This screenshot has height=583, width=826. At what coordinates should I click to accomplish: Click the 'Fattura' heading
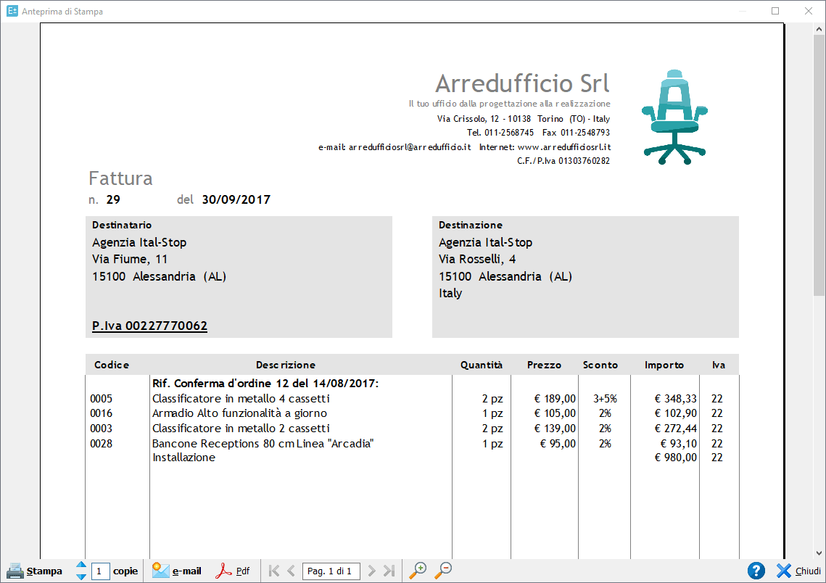[x=120, y=178]
